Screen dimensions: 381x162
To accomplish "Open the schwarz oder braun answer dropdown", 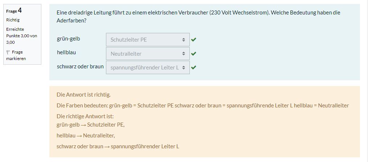I will (x=148, y=68).
